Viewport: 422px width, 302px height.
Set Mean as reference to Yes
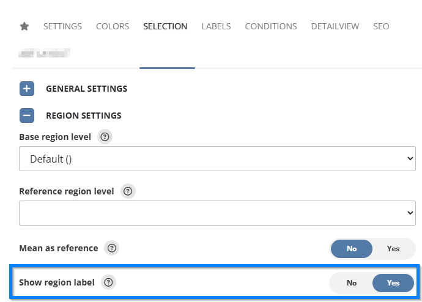coord(393,249)
